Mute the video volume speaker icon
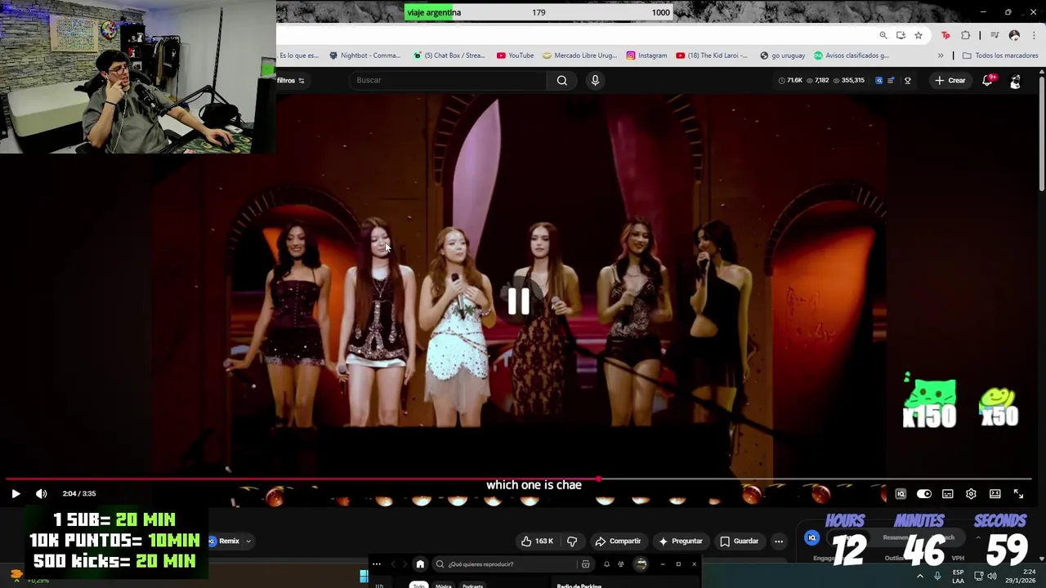 (x=42, y=493)
